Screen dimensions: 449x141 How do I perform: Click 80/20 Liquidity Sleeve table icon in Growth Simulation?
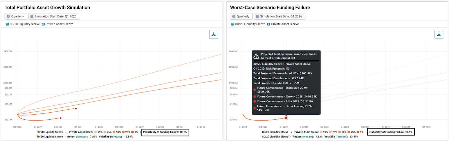tap(7, 24)
